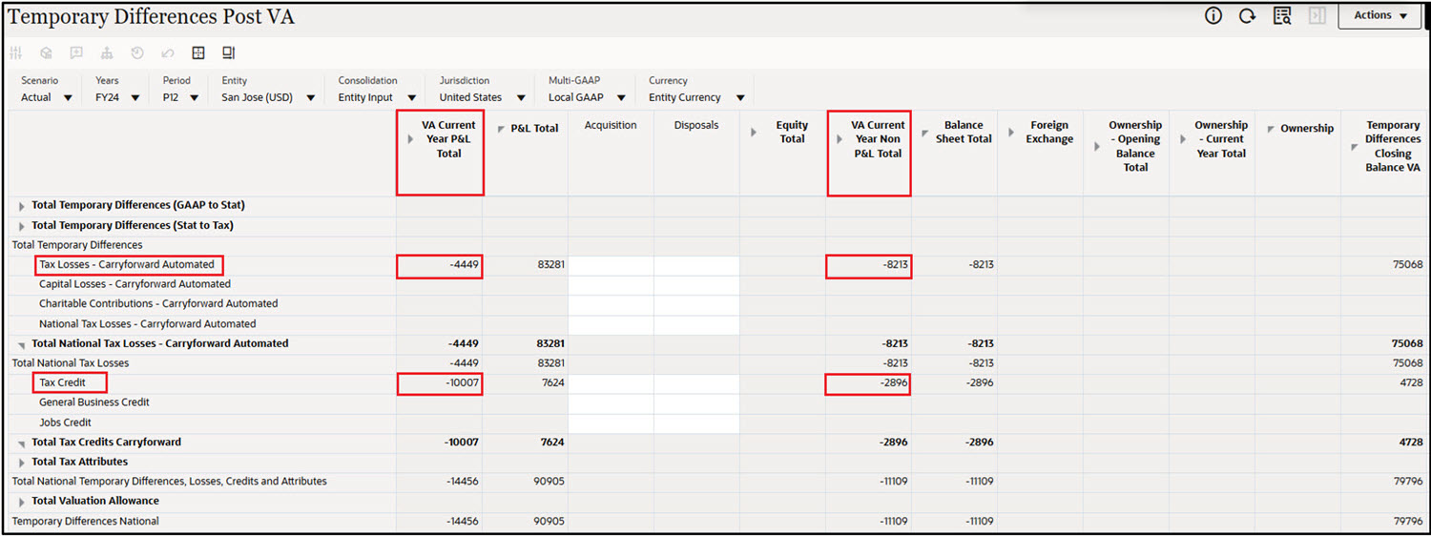Viewport: 1431px width, 536px height.
Task: Click the hierarchy tree icon in the toolbar
Action: [x=107, y=53]
